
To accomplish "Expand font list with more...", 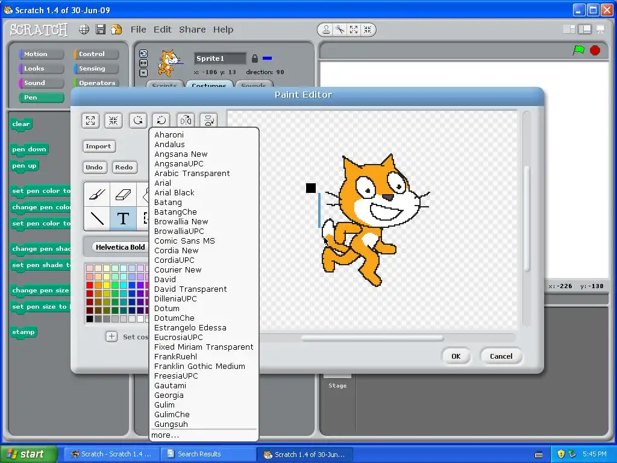I will pyautogui.click(x=165, y=435).
